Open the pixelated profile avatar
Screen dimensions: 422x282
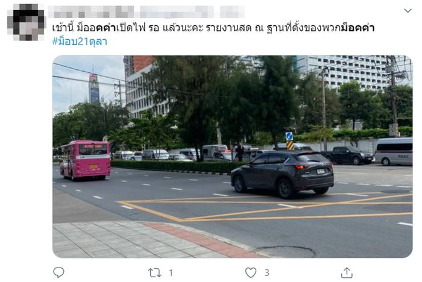pos(26,22)
